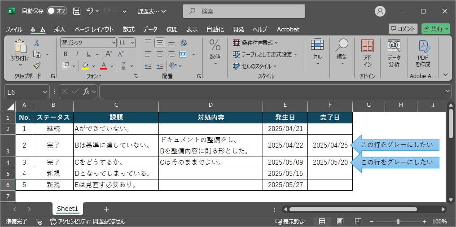Click the PDFを作成 Acrobat icon
Screen dimensions: 456x227
423,54
